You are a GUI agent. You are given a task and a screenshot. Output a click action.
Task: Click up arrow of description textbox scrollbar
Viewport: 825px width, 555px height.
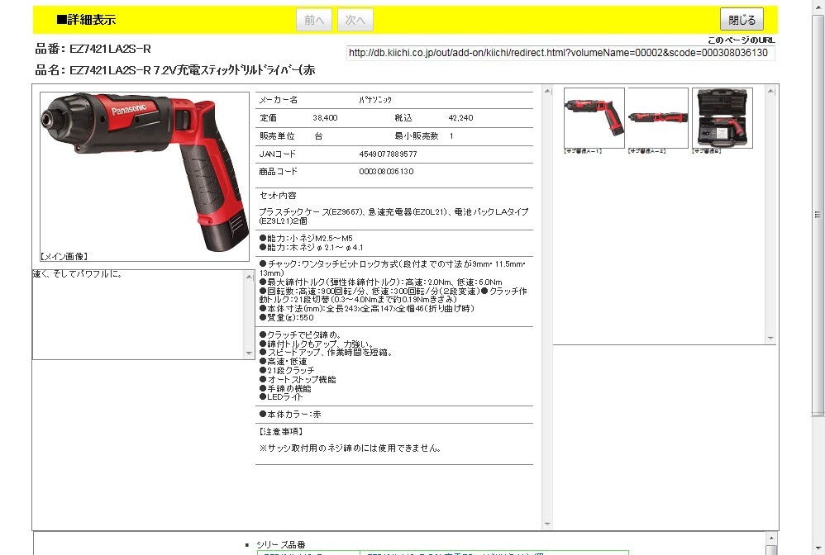(250, 277)
